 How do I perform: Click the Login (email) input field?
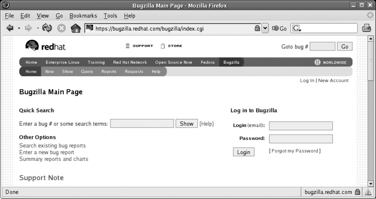pyautogui.click(x=301, y=126)
